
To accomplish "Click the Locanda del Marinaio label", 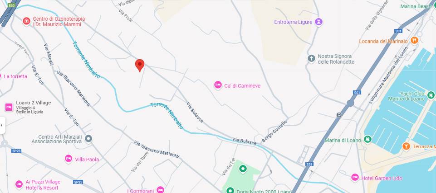I will (x=383, y=41).
